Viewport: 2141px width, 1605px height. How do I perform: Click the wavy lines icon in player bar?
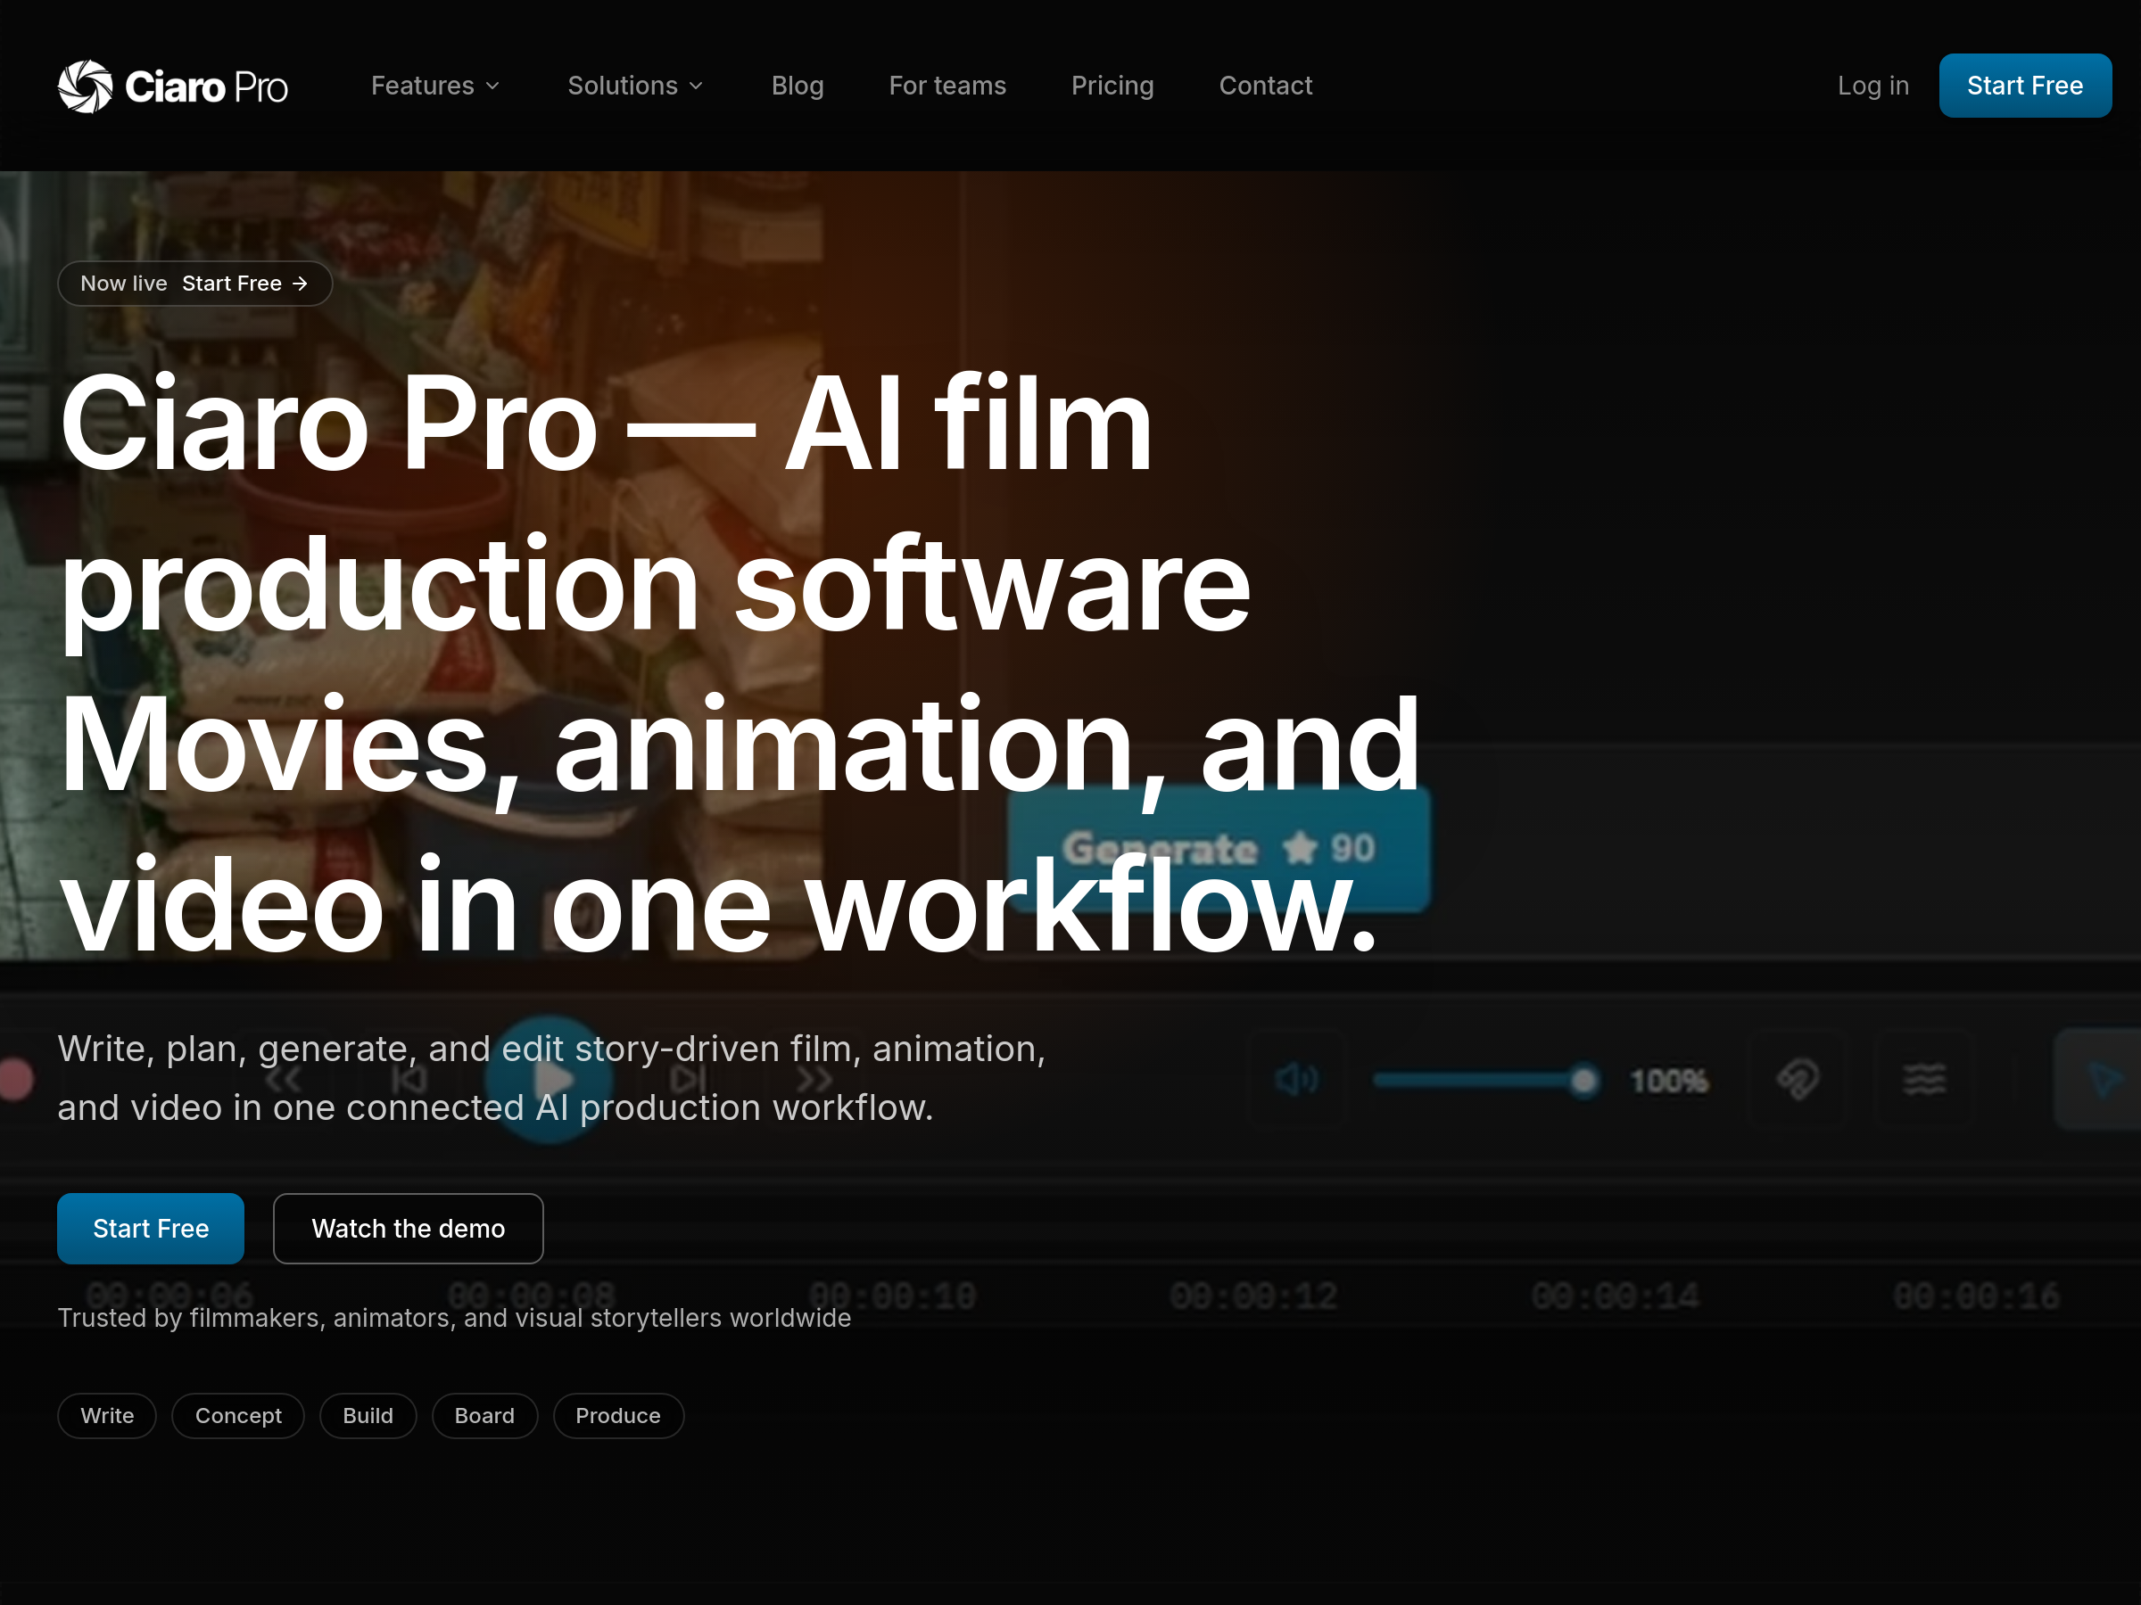click(1924, 1079)
